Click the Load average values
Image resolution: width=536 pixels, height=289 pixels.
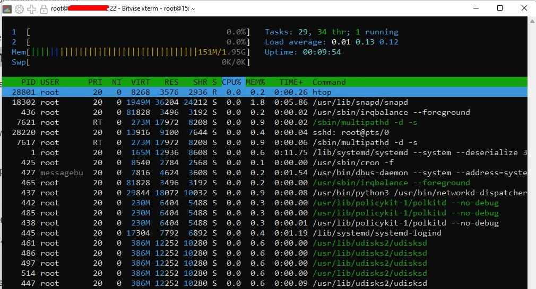365,42
